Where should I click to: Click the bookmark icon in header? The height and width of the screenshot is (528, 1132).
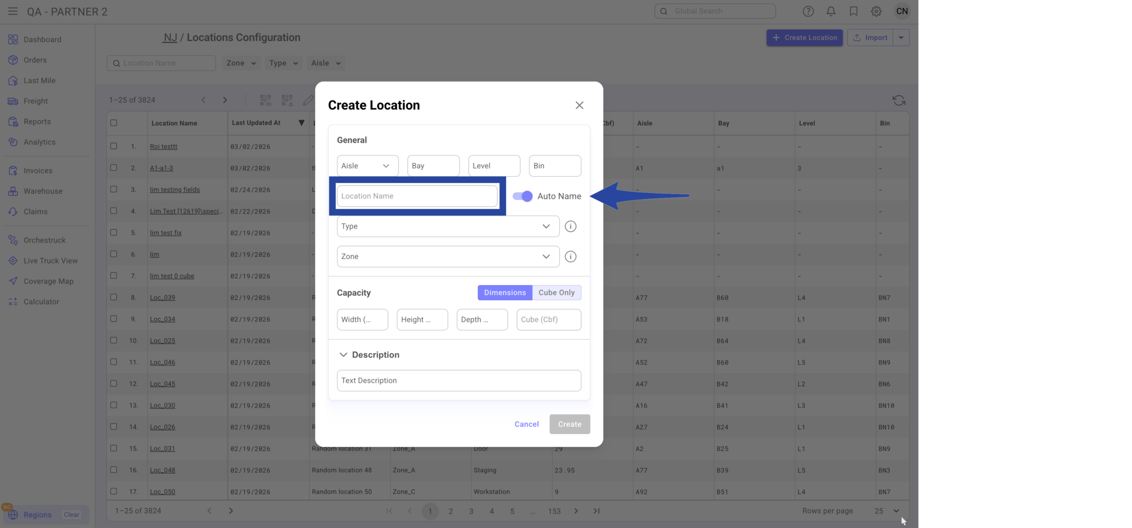coord(853,11)
